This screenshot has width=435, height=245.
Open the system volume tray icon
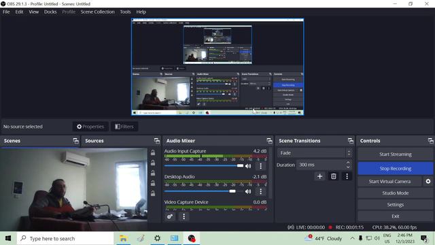377,238
